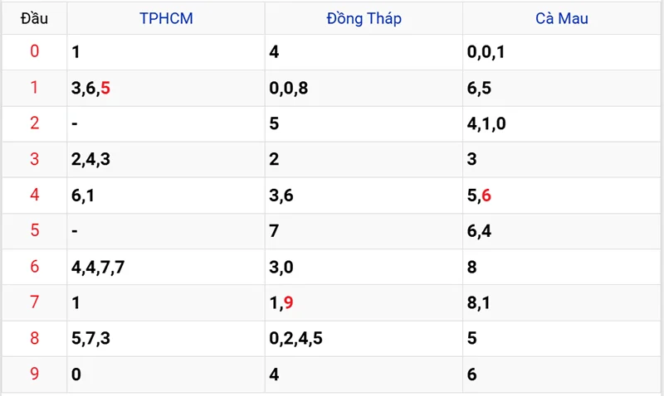Select the Cà Mau column header

(x=562, y=17)
